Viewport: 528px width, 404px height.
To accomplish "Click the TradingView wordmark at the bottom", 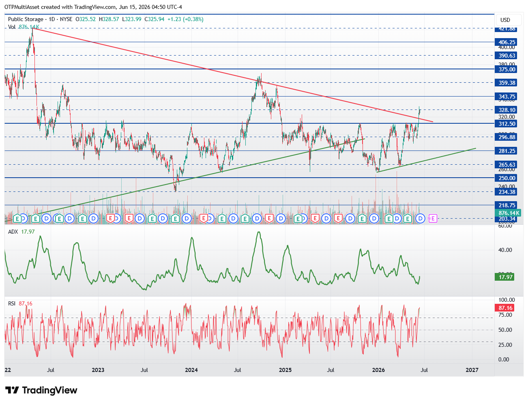I will [x=49, y=390].
